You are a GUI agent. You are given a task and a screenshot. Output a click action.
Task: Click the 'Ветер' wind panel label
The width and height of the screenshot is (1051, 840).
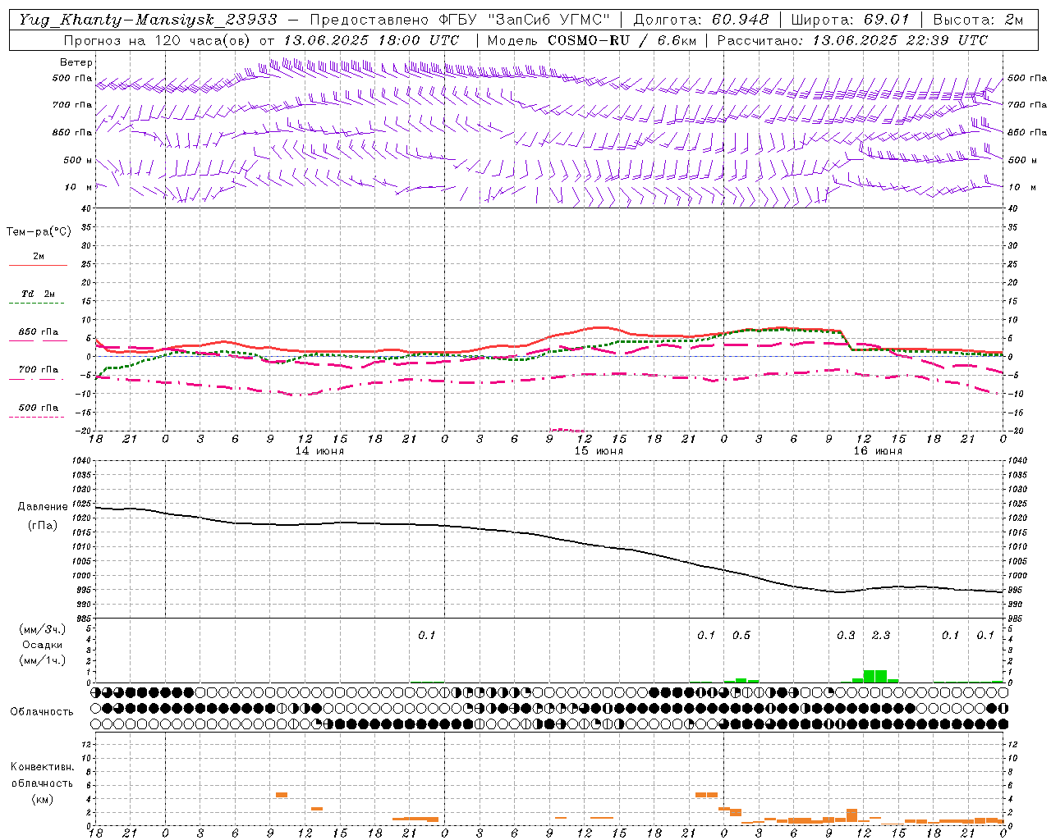pos(76,62)
